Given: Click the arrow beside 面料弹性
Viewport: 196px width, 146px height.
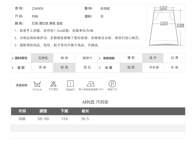Looking at the screenshot, I should (13, 58).
